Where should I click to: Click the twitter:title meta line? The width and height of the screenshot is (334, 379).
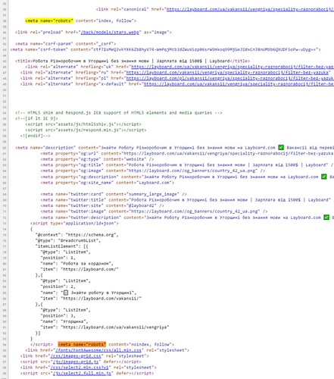[187, 200]
